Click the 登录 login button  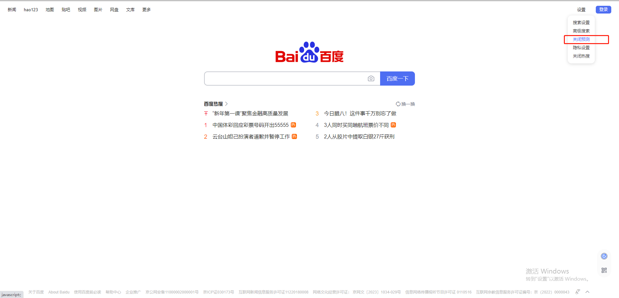coord(604,10)
